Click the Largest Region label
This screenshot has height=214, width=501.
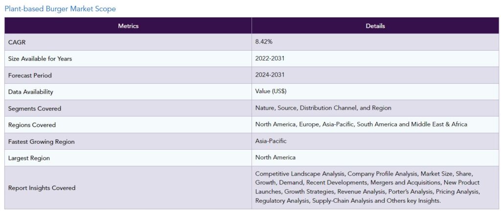(29, 158)
